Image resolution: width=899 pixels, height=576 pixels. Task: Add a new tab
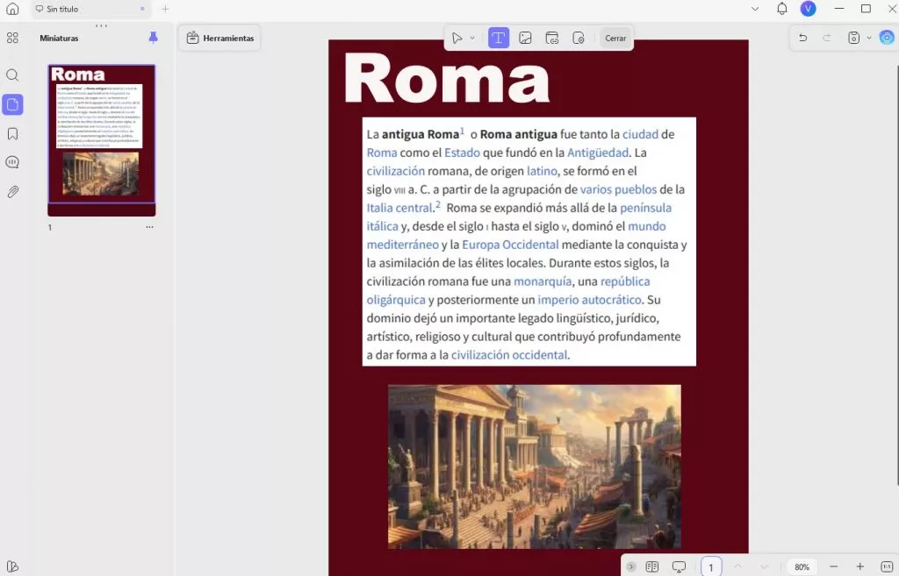pos(165,9)
